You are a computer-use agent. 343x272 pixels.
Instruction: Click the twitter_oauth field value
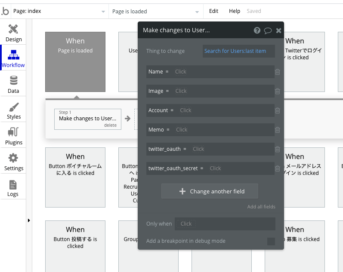[x=198, y=149]
